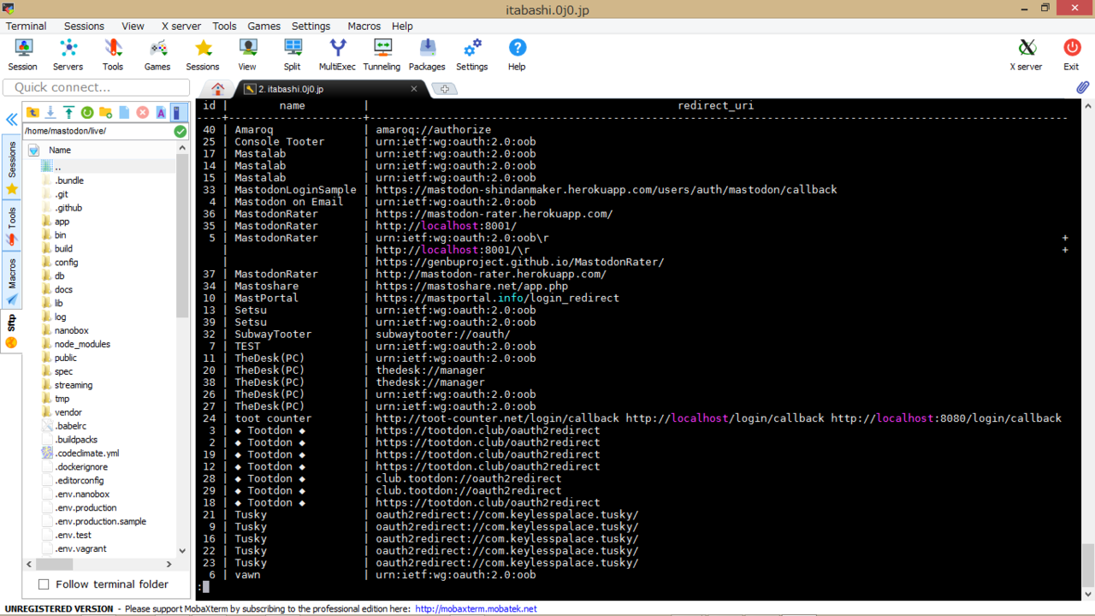
Task: Click the Split terminal icon
Action: [x=293, y=54]
